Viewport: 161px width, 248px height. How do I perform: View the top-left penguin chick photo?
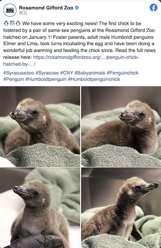40,126
